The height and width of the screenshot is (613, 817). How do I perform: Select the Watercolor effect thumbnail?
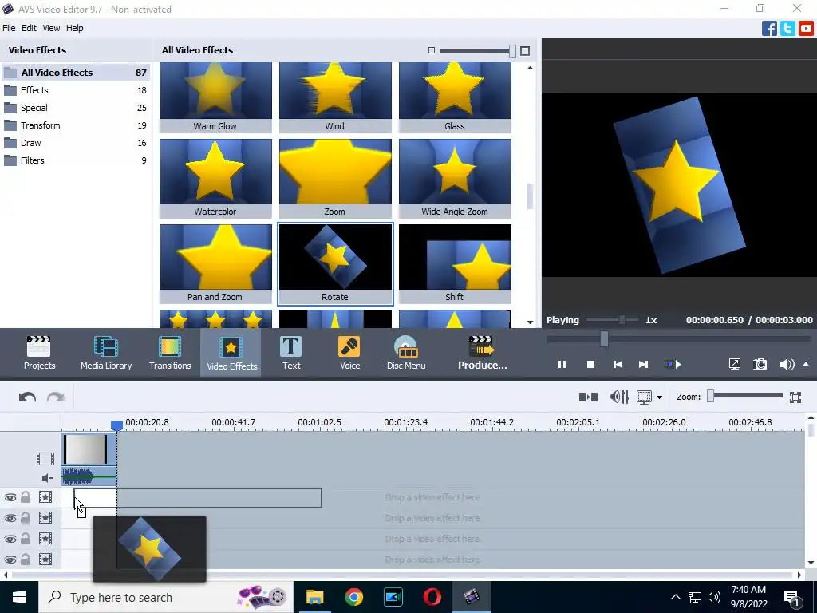pos(215,178)
